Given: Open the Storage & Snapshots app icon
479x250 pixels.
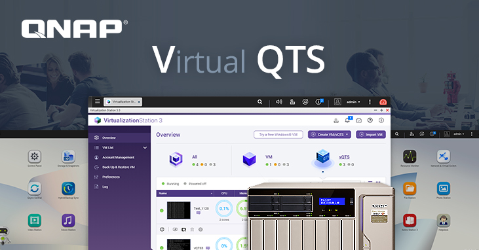Looking at the screenshot, I should [x=68, y=156].
